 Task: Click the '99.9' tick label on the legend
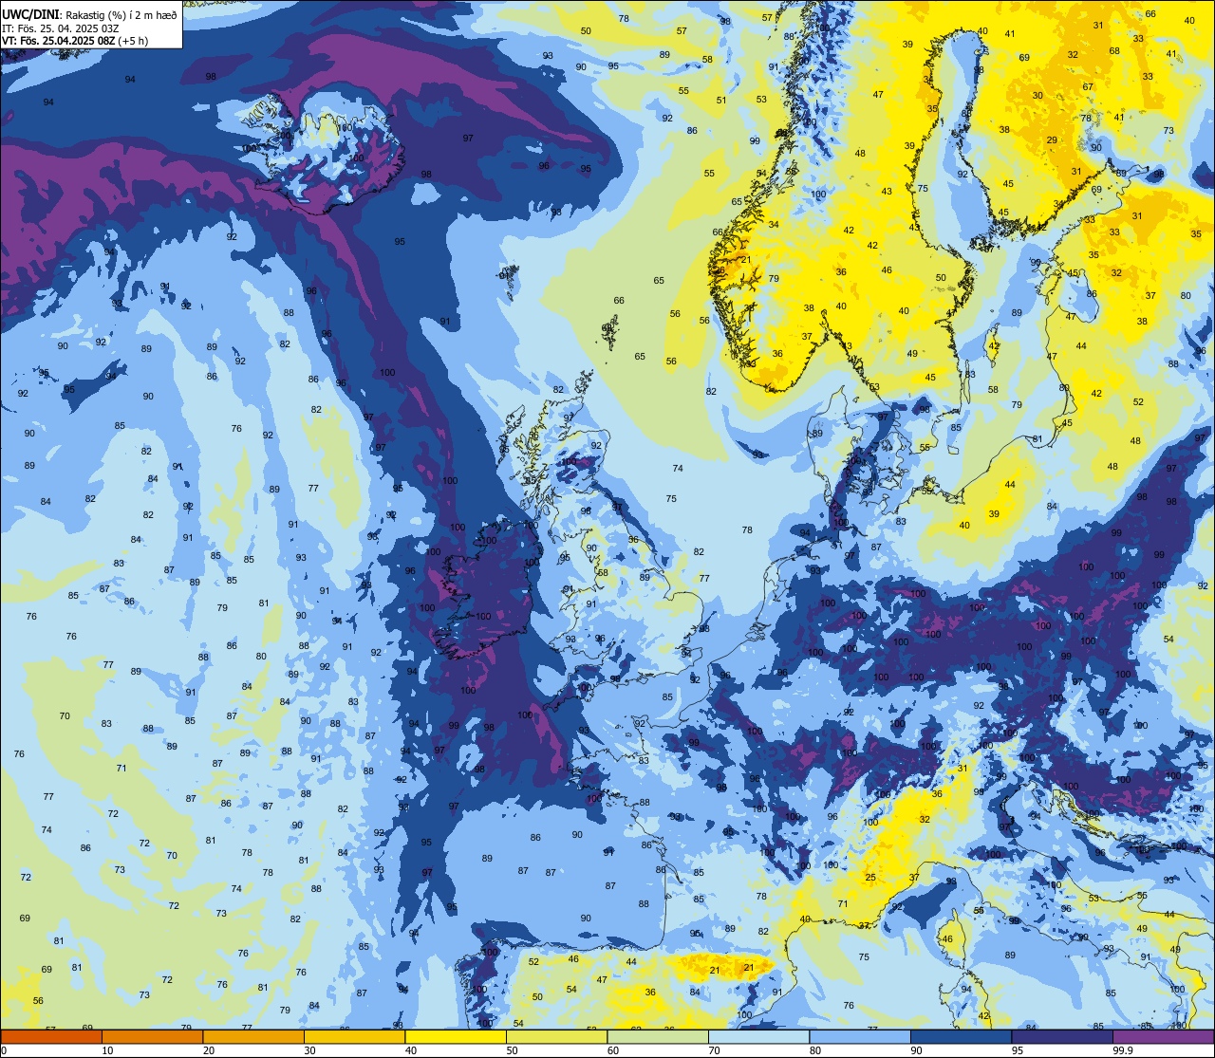point(1123,1050)
